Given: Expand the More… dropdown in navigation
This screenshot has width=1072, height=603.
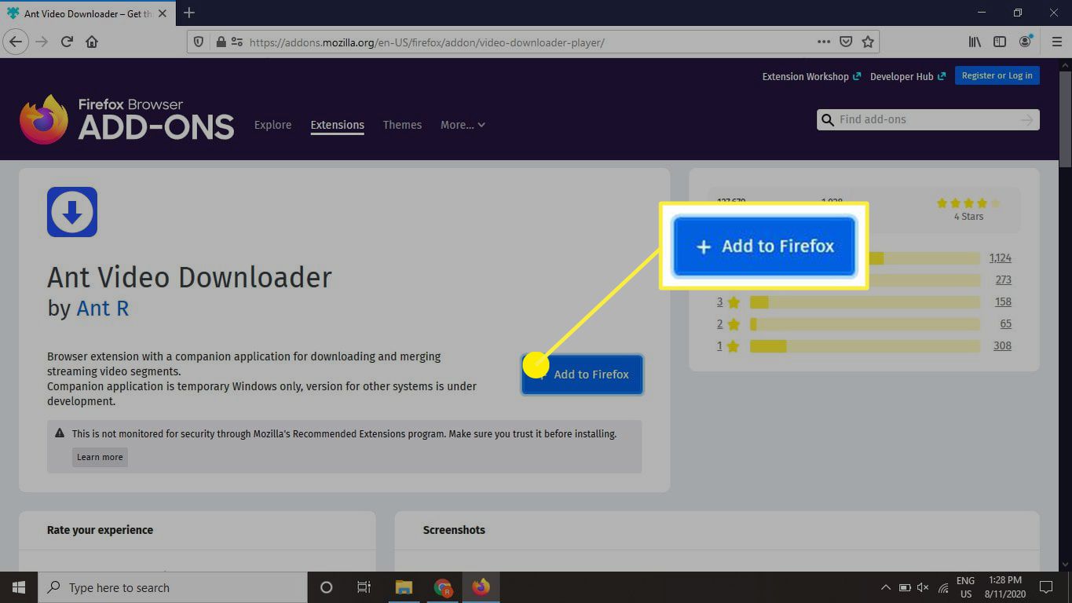Looking at the screenshot, I should click(x=462, y=125).
